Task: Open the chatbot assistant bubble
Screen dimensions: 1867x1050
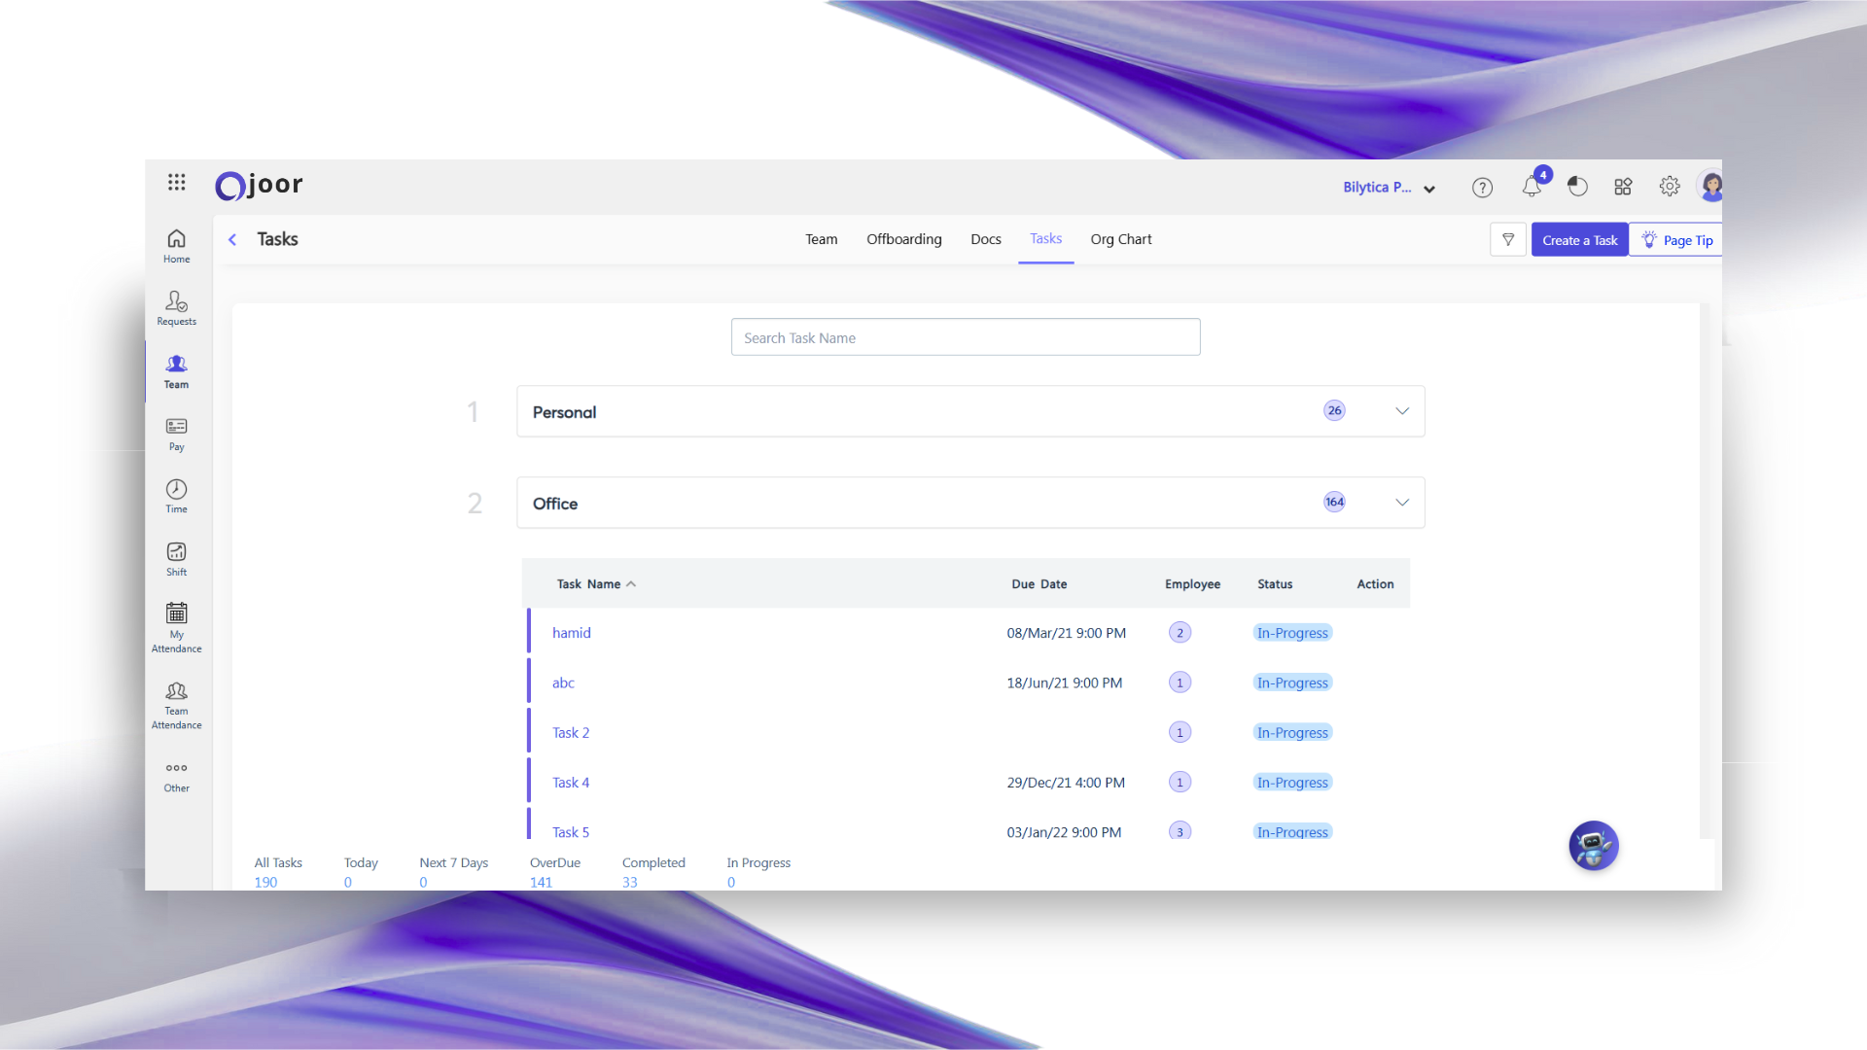Action: [x=1593, y=846]
